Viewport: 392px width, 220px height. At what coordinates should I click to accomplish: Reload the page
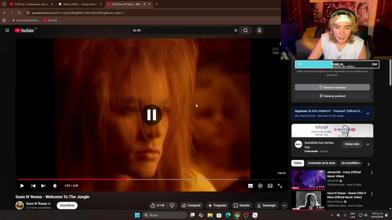[x=19, y=13]
